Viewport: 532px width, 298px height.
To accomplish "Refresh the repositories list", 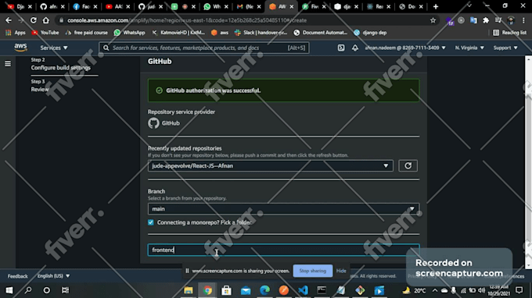I will (408, 165).
